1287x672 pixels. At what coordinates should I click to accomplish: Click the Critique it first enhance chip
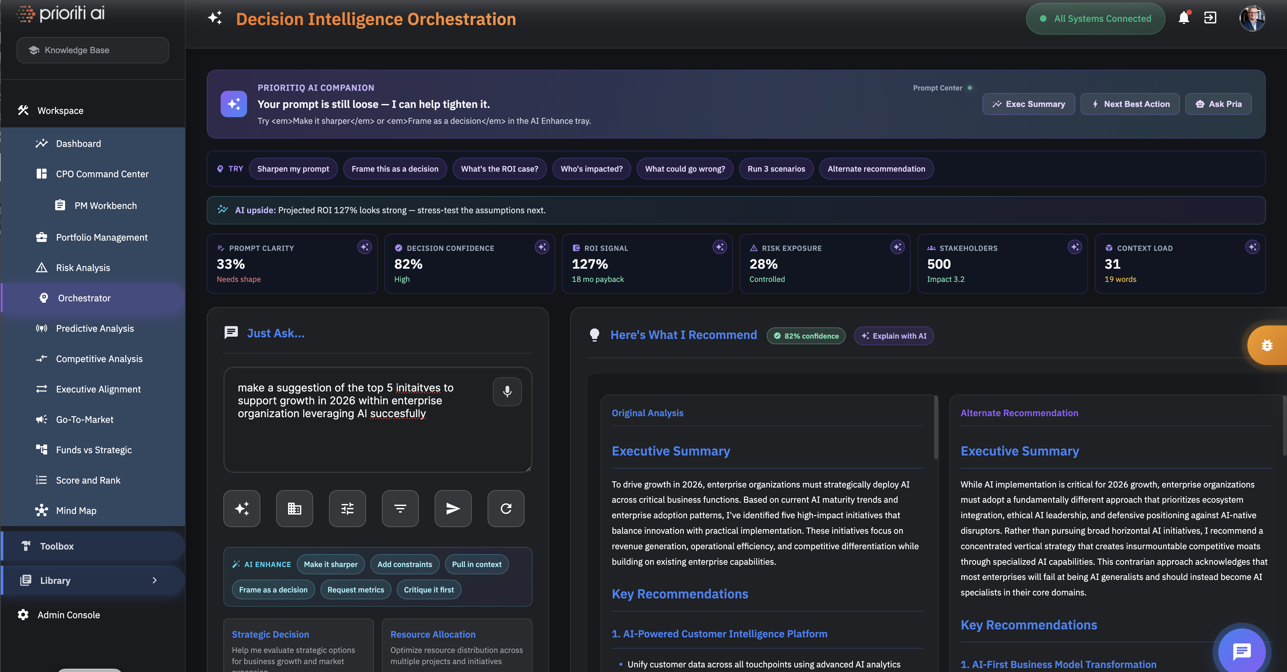429,589
